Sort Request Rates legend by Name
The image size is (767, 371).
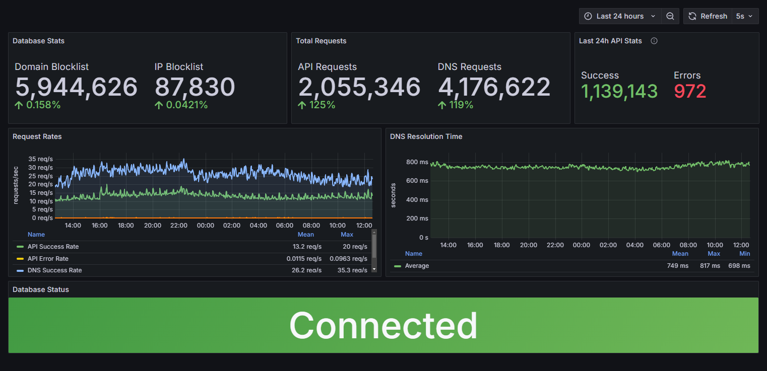click(x=36, y=235)
